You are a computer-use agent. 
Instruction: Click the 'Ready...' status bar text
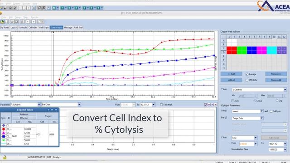point(57,157)
